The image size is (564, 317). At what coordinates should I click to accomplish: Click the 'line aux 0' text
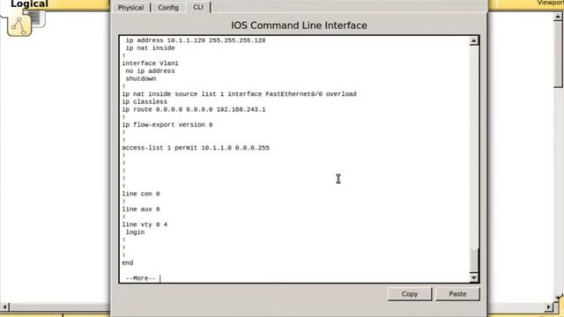141,210
